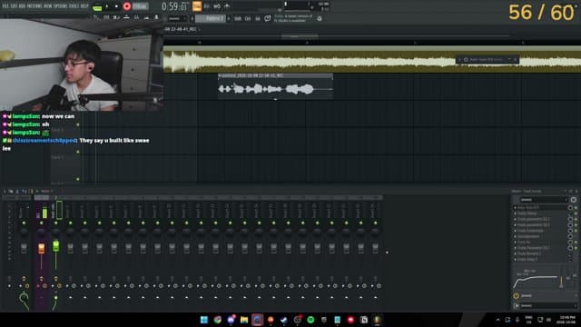Toggle mute LED on mixer Insert 4

(84, 223)
